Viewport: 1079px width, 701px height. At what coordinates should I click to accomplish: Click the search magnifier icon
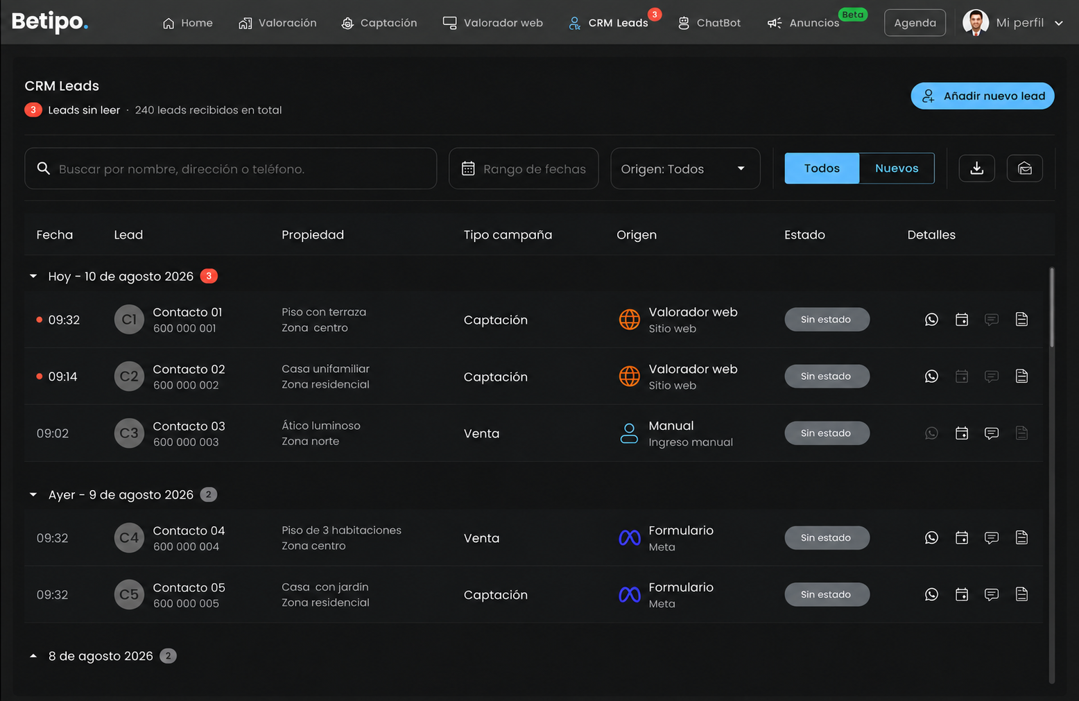click(x=44, y=168)
